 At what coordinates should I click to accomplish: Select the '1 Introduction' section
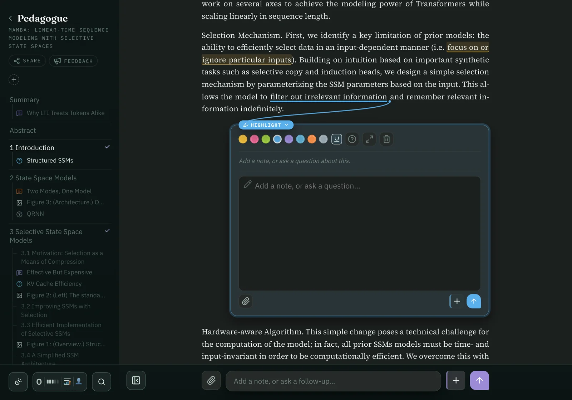point(32,148)
